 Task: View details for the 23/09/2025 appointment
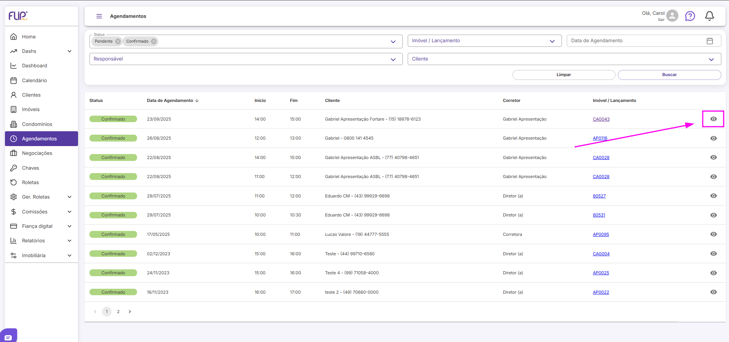pos(713,119)
